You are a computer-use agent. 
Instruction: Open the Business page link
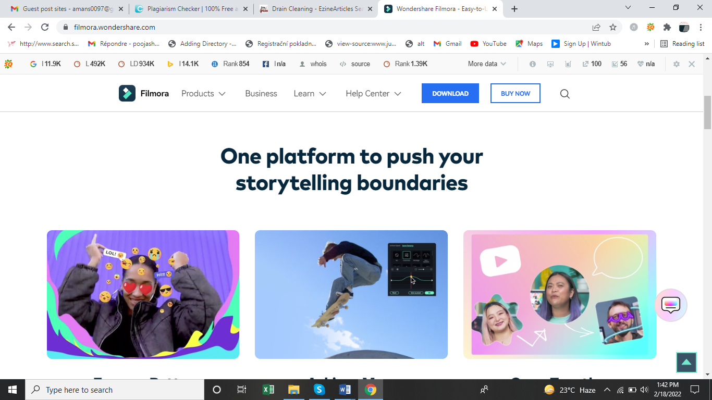pyautogui.click(x=261, y=94)
